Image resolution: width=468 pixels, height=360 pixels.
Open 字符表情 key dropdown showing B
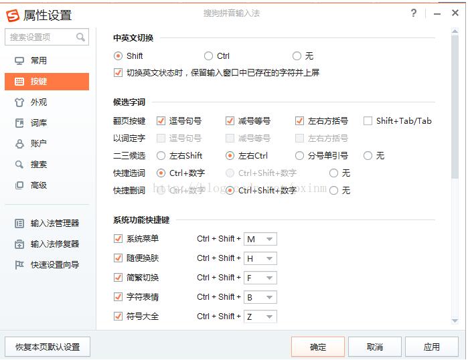pyautogui.click(x=260, y=297)
